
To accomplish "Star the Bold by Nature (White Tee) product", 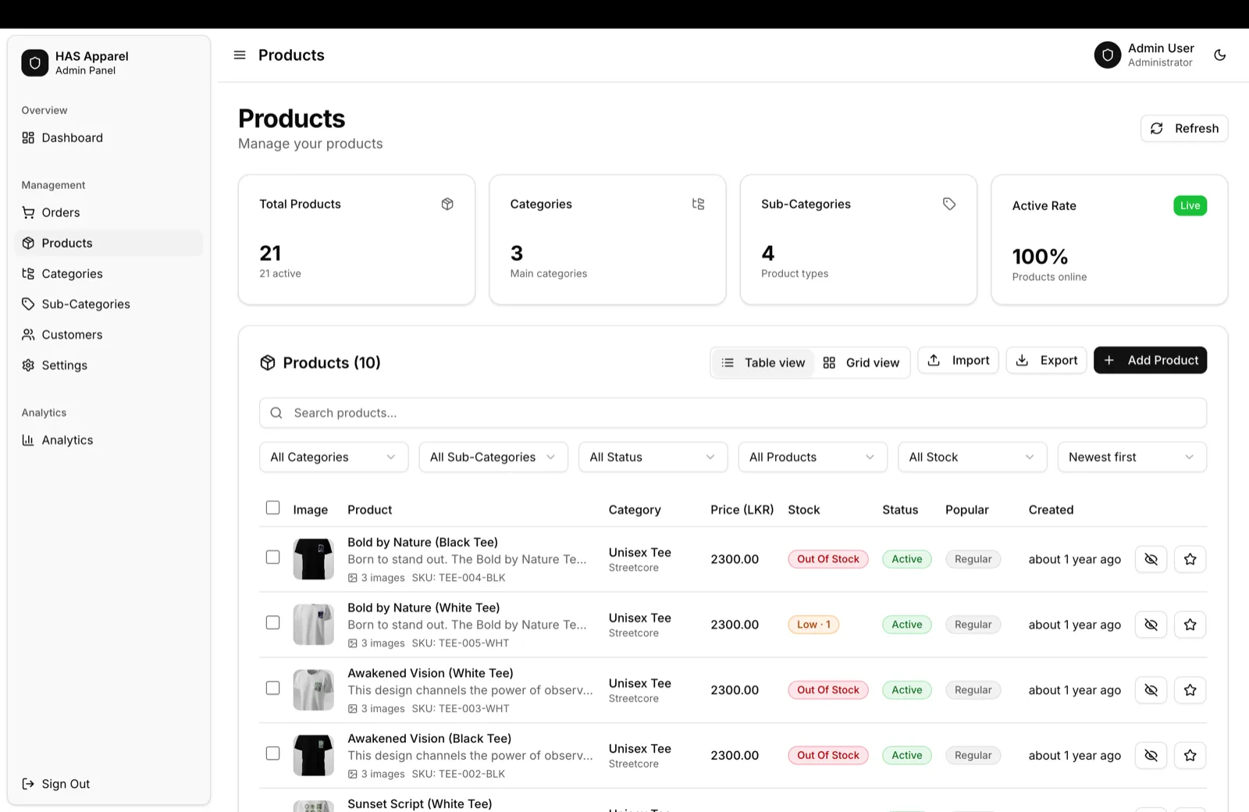I will (1190, 625).
